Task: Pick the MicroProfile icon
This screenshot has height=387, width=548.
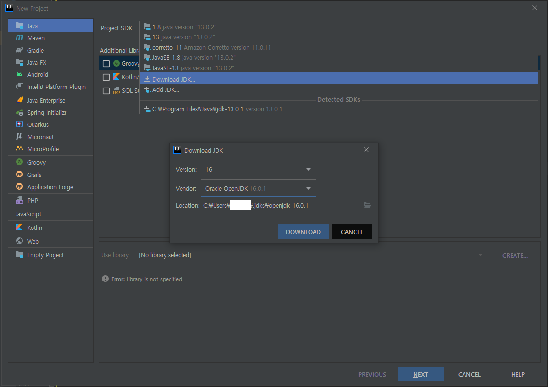Action: [19, 149]
